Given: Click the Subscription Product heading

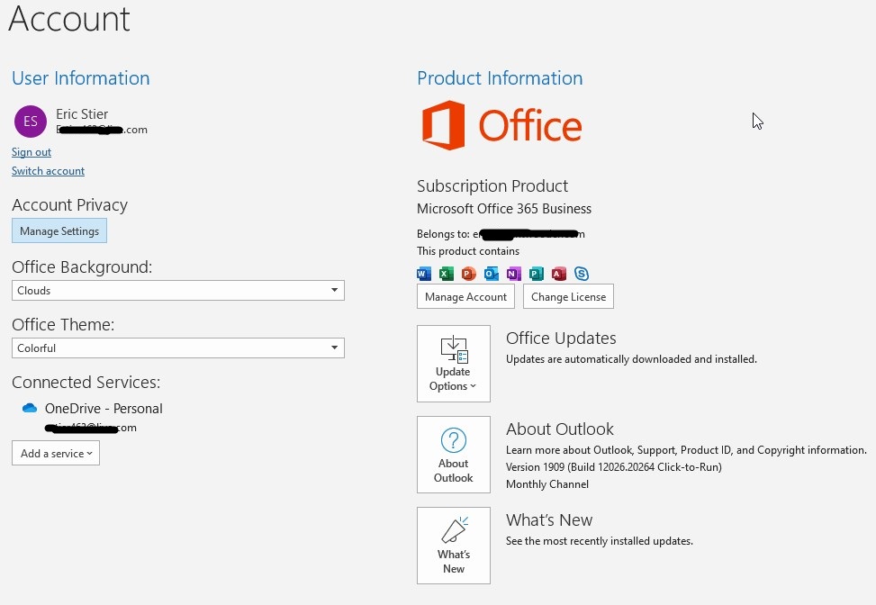Looking at the screenshot, I should click(x=492, y=185).
